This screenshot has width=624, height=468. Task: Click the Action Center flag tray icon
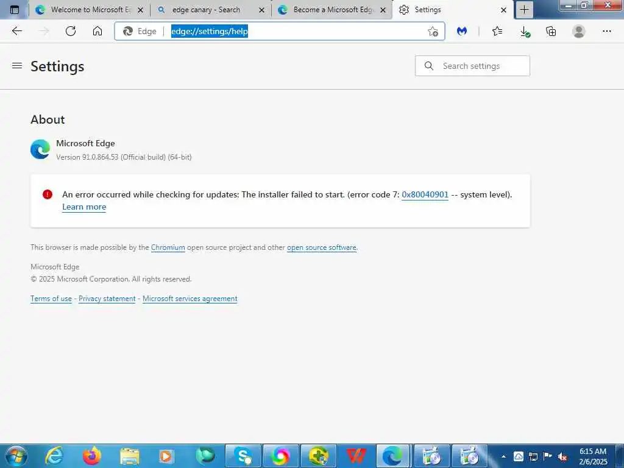(548, 456)
